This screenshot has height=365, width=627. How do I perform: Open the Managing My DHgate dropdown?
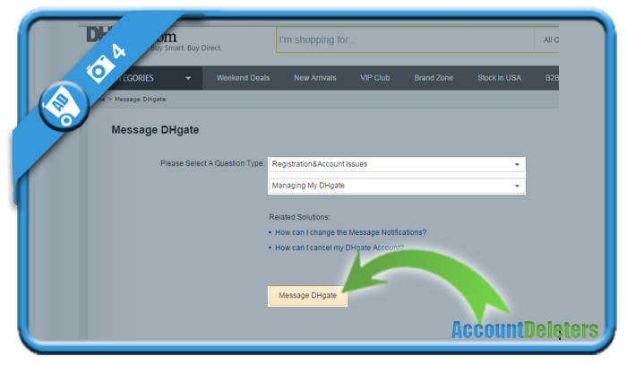(x=397, y=186)
